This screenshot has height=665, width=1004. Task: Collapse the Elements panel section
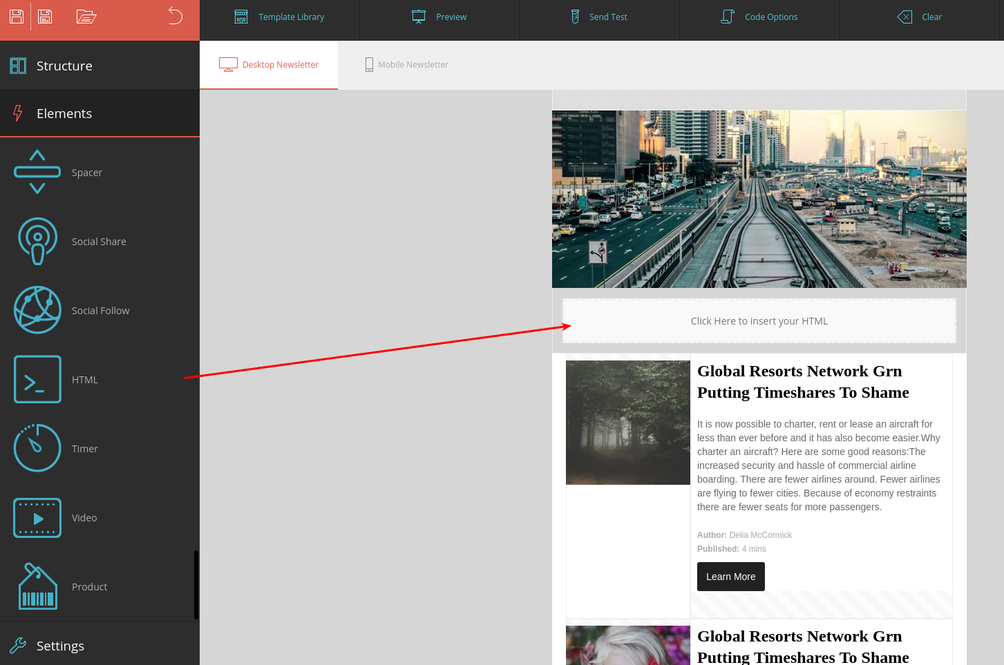[100, 113]
